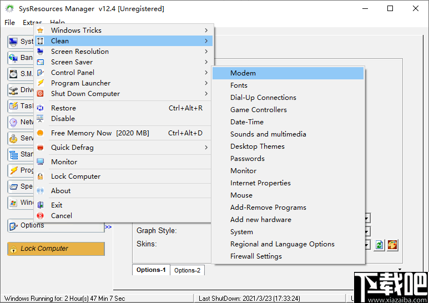Expand the Program Launcher submenu arrow
The width and height of the screenshot is (429, 303).
[206, 83]
